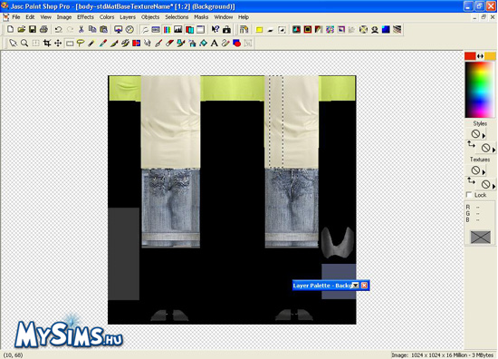The width and height of the screenshot is (498, 359).
Task: Click the orange background color swatch
Action: [490, 56]
